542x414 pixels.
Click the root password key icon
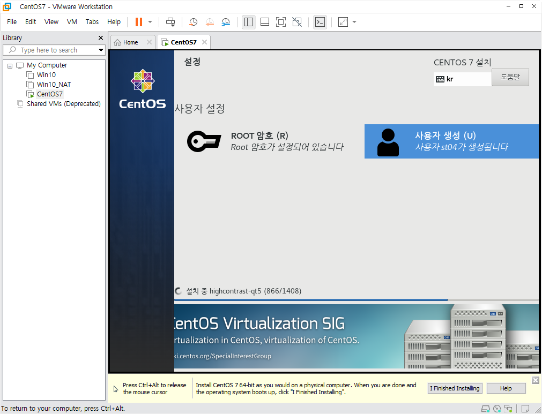(204, 141)
